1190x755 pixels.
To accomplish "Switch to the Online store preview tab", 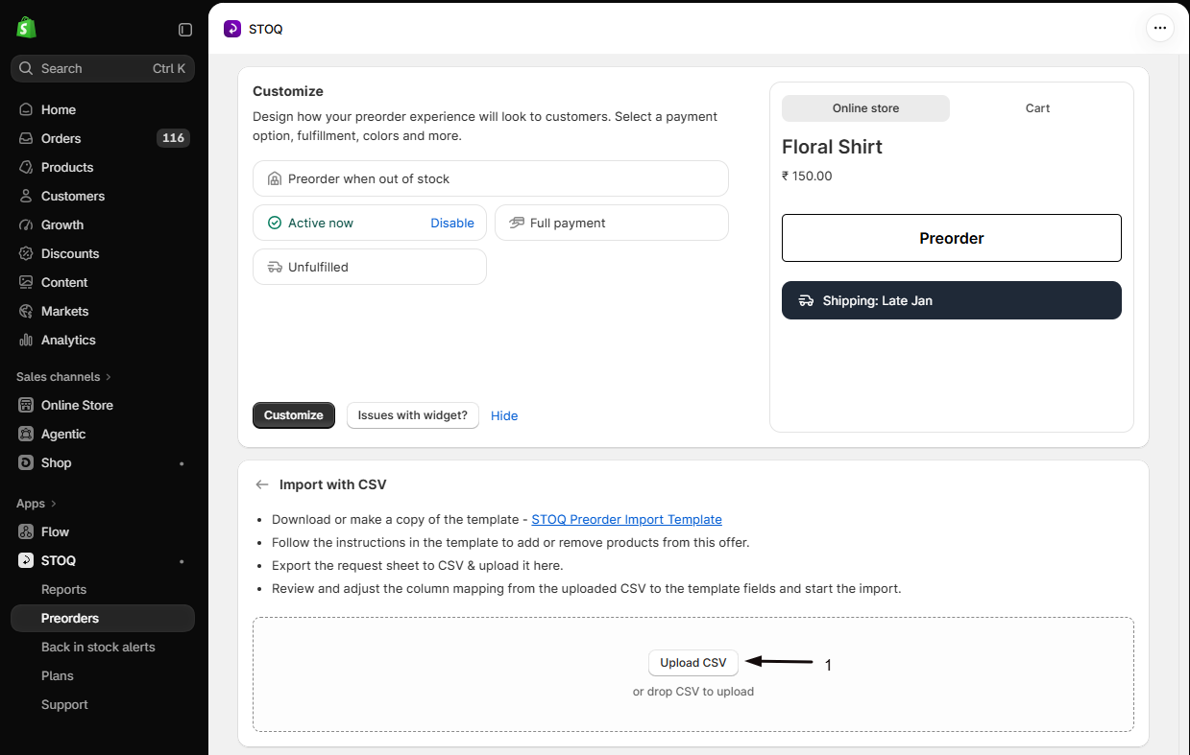I will (x=865, y=108).
